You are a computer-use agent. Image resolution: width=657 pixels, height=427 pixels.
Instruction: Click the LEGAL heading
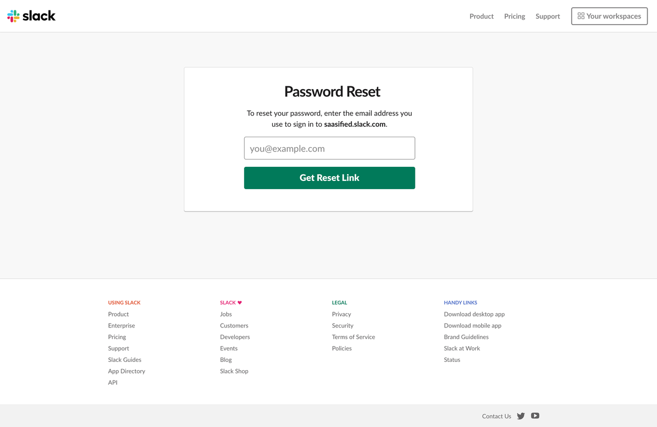(339, 302)
